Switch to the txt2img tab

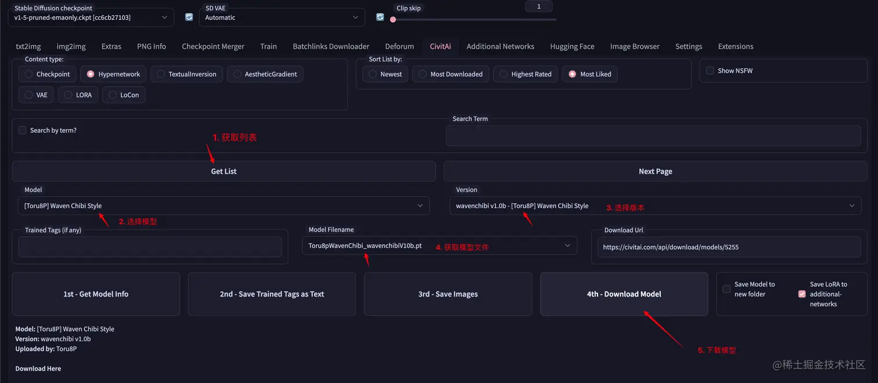click(28, 46)
